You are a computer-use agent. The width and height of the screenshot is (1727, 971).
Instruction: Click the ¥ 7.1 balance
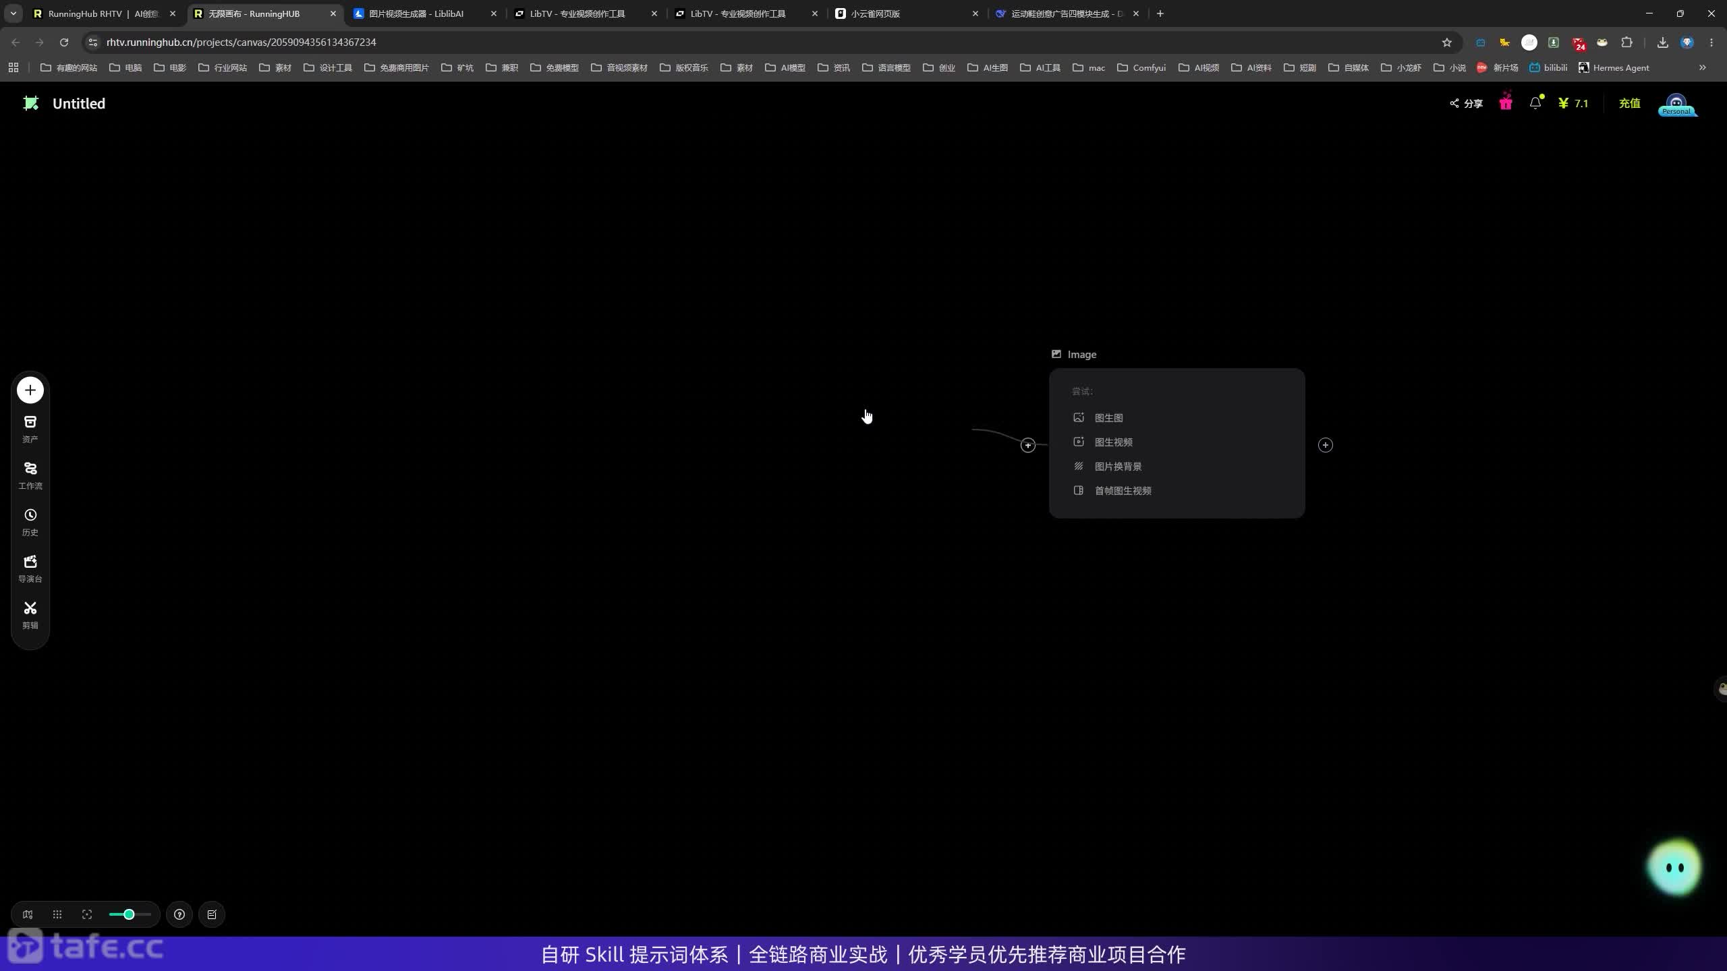(1573, 103)
